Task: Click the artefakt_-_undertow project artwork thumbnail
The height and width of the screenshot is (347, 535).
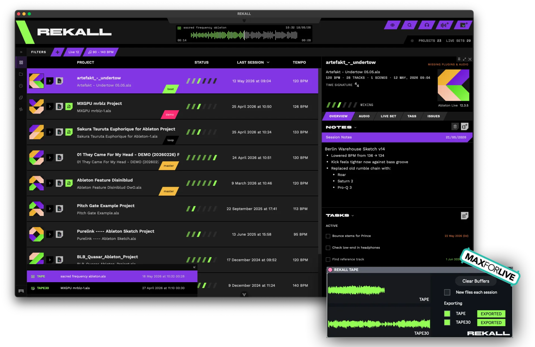Action: pos(37,81)
